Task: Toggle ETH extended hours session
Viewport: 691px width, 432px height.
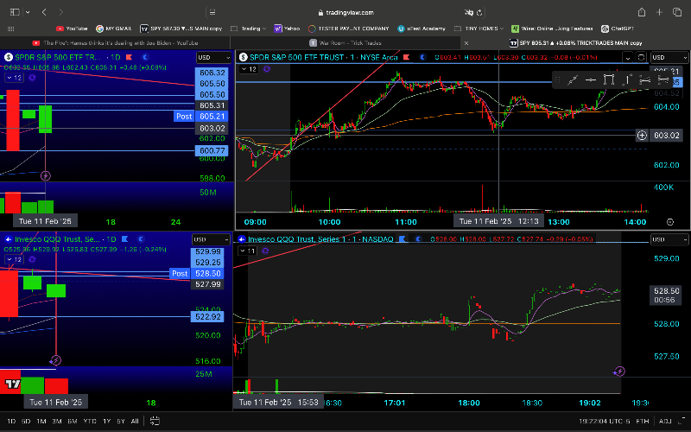Action: tap(643, 422)
